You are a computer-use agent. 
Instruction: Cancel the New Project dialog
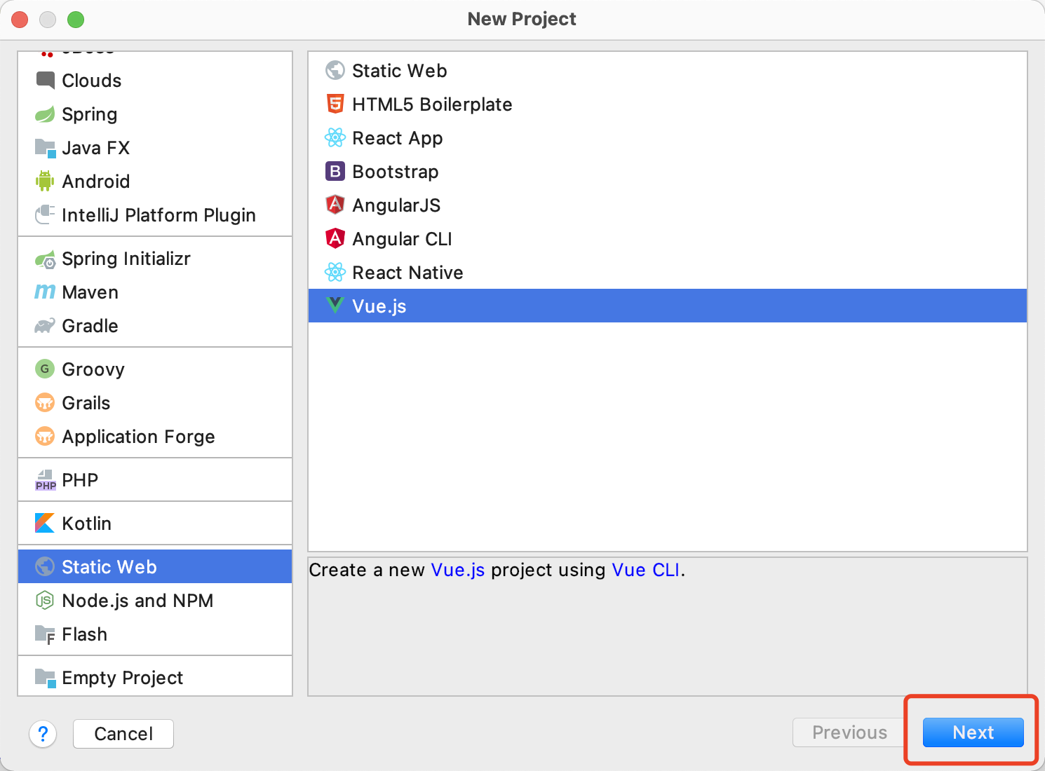[123, 734]
